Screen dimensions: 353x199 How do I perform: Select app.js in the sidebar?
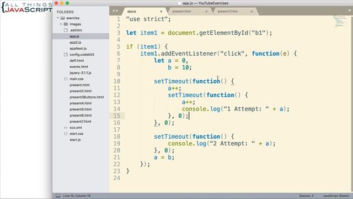click(74, 36)
